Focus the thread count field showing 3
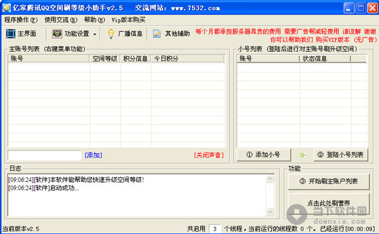This screenshot has width=379, height=234. (x=215, y=229)
